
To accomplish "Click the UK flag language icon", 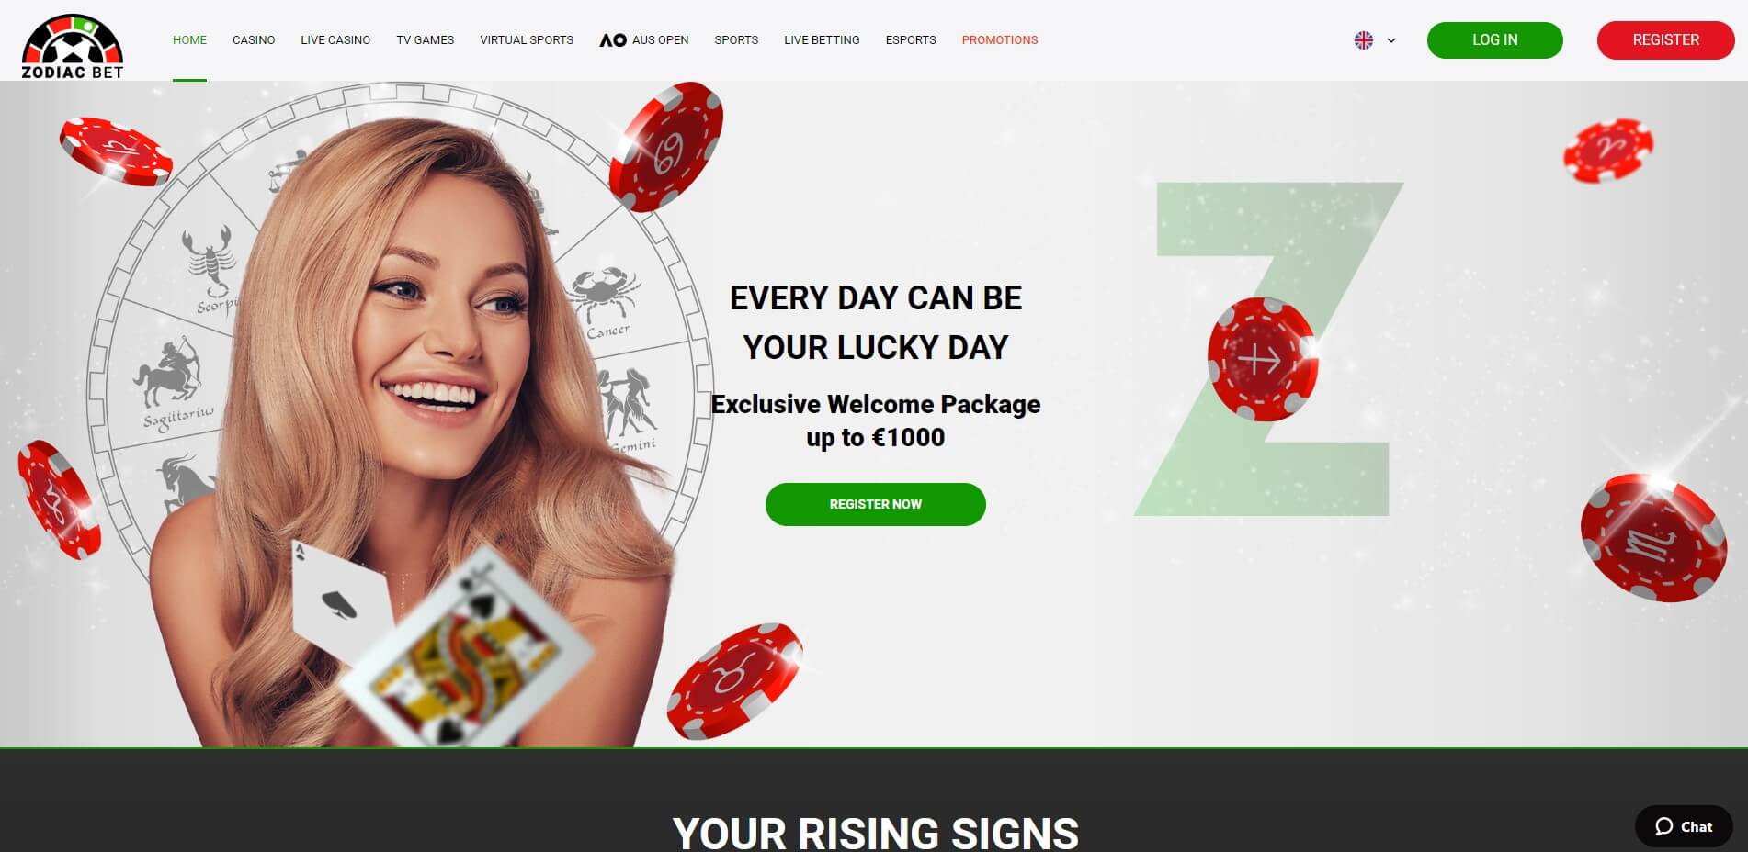I will pyautogui.click(x=1364, y=40).
